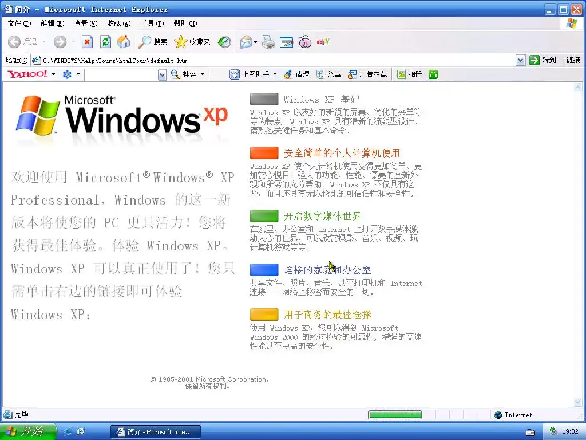Click the yellow swatch beside 用于商务的最佳选择
The width and height of the screenshot is (586, 440).
pos(264,315)
